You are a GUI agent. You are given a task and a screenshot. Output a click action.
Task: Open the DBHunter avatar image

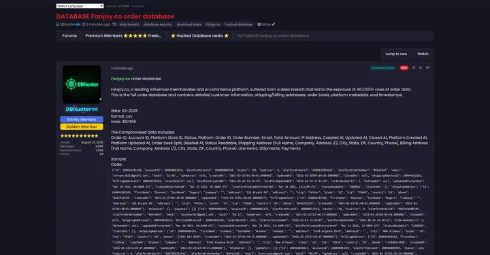click(x=82, y=84)
